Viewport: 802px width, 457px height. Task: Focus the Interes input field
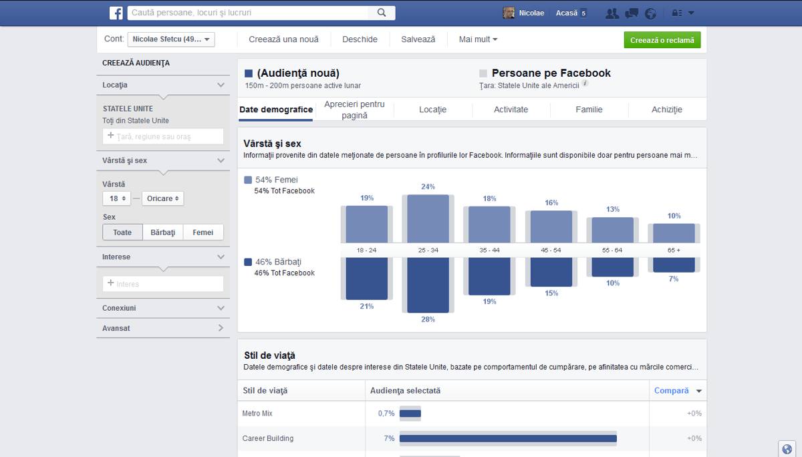tap(163, 284)
